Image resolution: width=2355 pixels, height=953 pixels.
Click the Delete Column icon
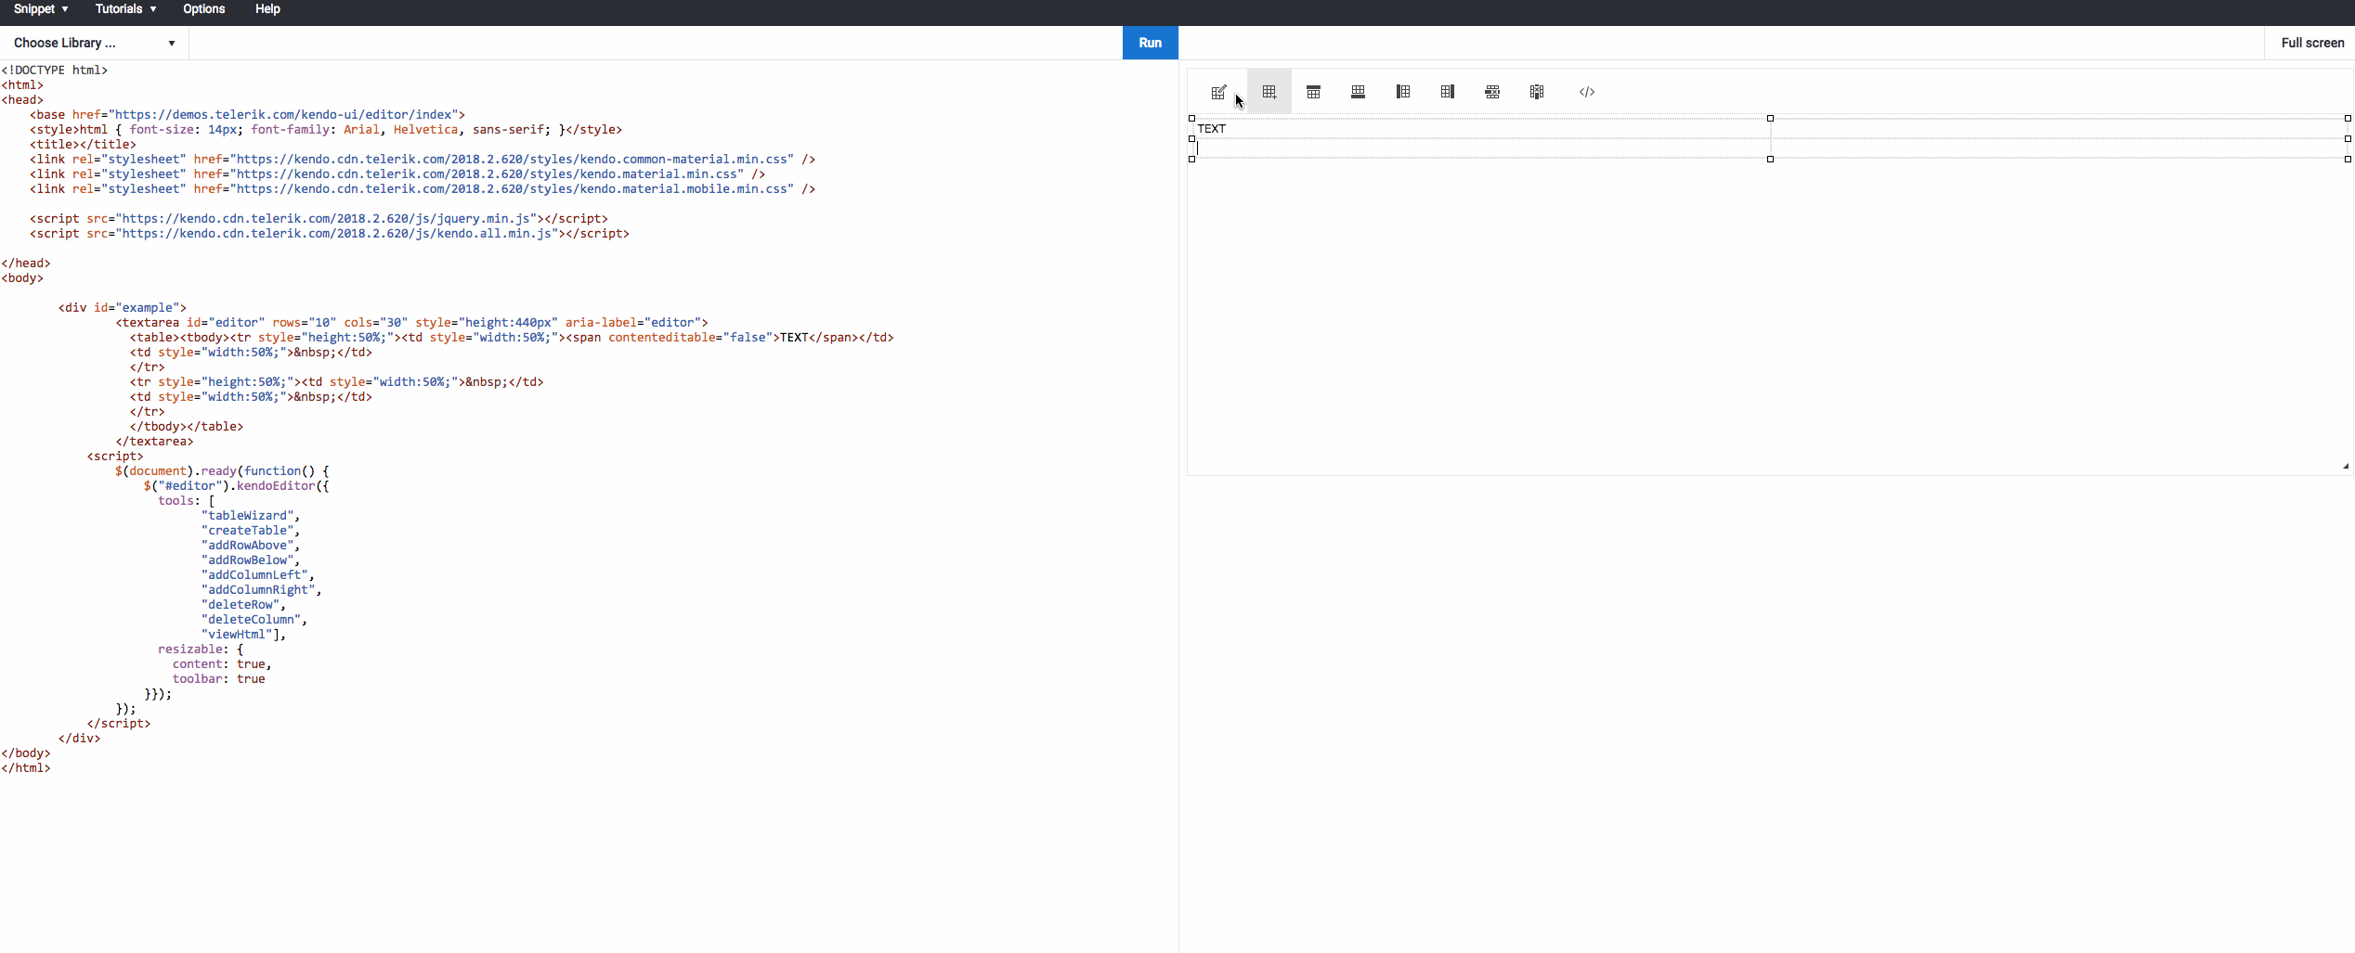click(x=1536, y=91)
